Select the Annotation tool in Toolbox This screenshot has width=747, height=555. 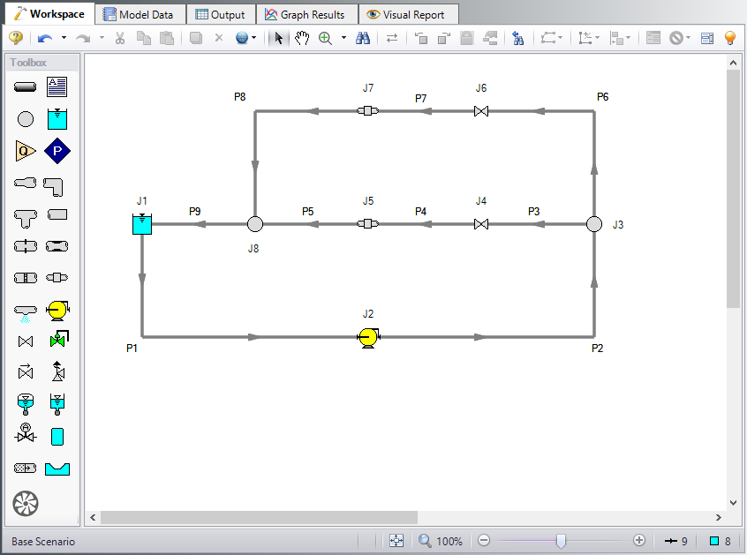57,86
